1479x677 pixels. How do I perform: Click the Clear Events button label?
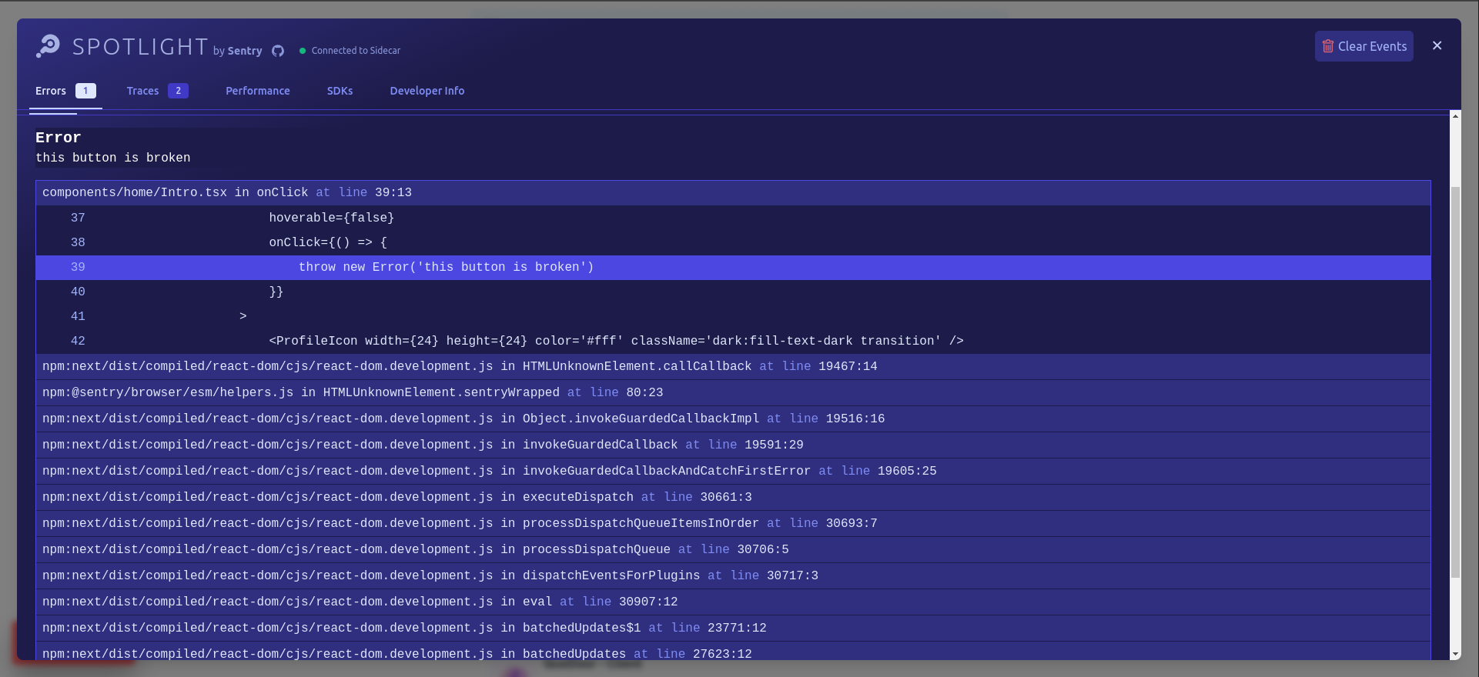[x=1372, y=46]
